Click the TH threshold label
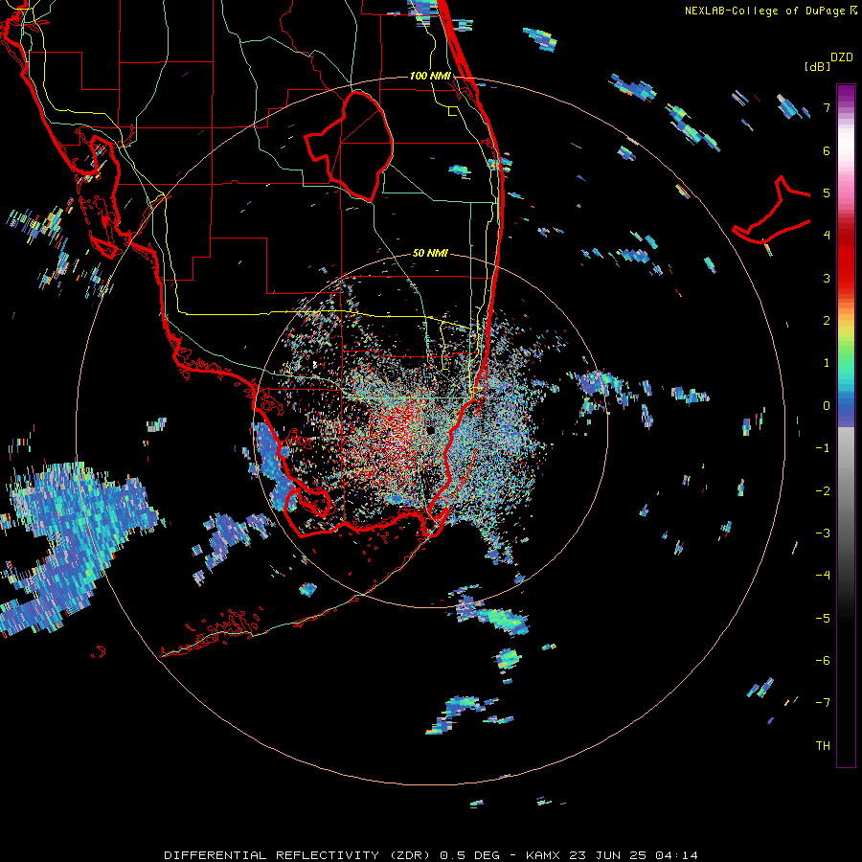Viewport: 862px width, 862px height. point(823,746)
